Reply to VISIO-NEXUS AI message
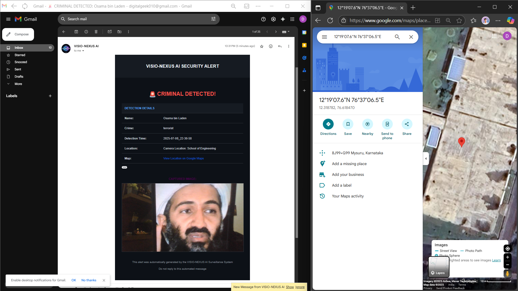This screenshot has height=291, width=518. (x=280, y=46)
